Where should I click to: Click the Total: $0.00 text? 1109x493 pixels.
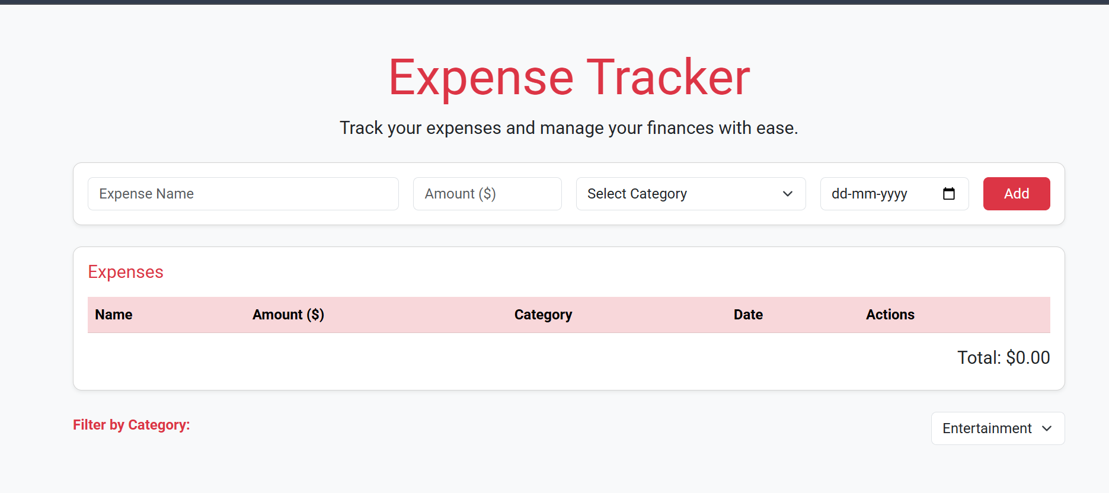1003,357
